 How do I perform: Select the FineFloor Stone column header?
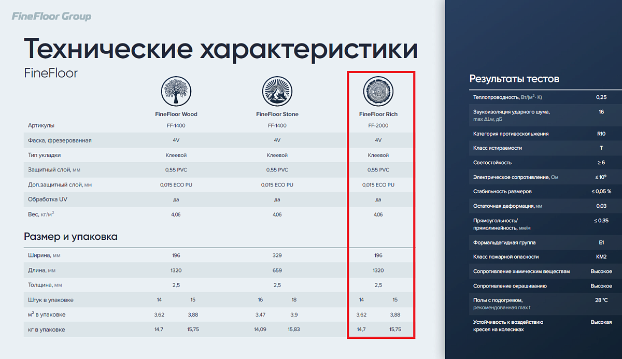(277, 114)
